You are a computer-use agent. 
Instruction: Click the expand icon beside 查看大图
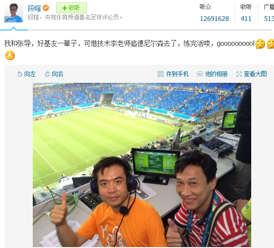click(239, 74)
